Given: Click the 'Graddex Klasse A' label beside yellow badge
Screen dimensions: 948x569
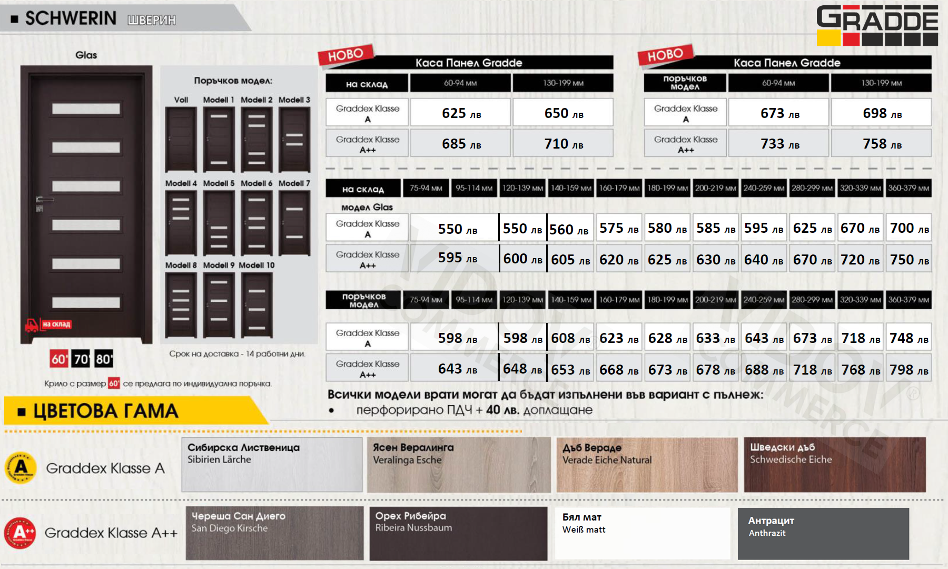Looking at the screenshot, I should 105,468.
